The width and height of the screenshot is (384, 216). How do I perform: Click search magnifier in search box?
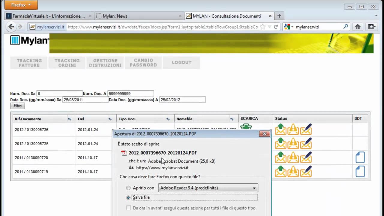tap(346, 27)
